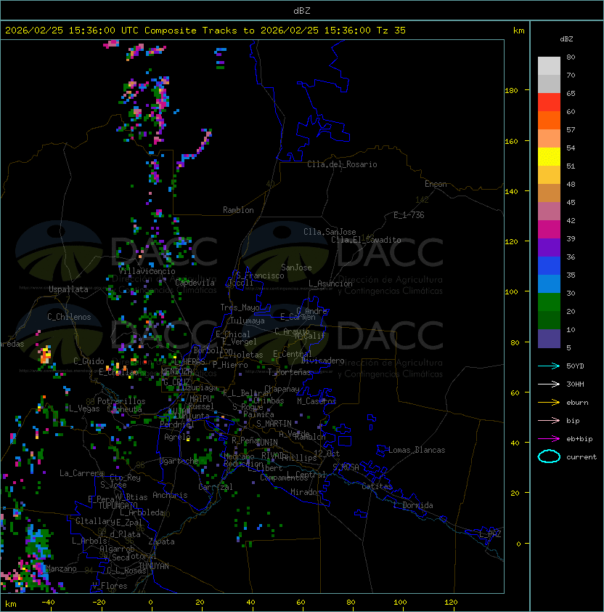Select the MENDOZA city label
The width and height of the screenshot is (604, 612).
(176, 371)
